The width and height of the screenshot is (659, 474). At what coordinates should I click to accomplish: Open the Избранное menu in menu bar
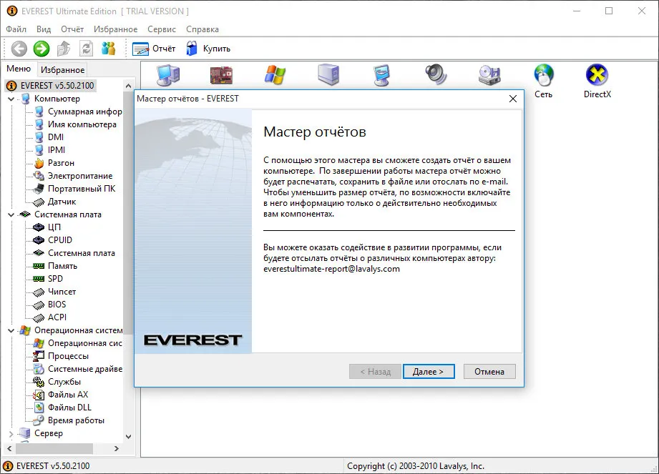[x=116, y=29]
